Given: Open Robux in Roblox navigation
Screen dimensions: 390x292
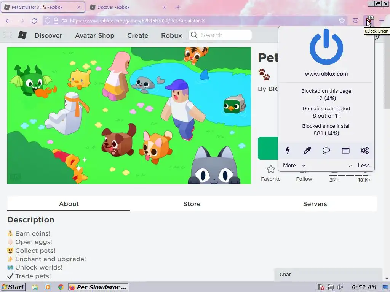Looking at the screenshot, I should coord(171,35).
